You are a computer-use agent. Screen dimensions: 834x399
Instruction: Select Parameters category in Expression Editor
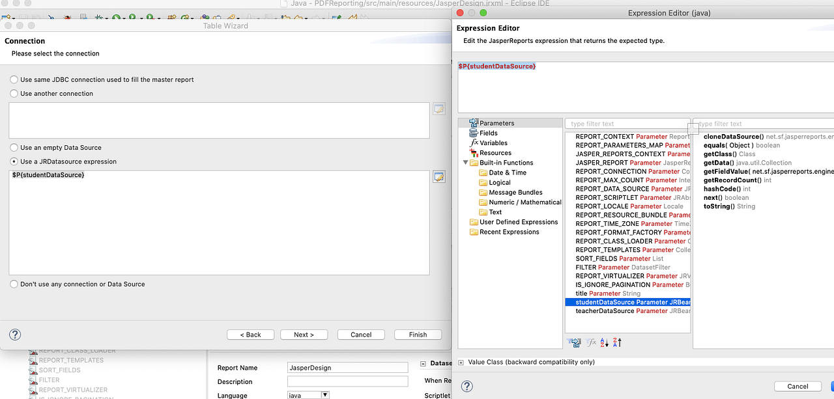(x=496, y=123)
